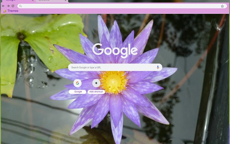Click the Search Google or type a URL box

point(115,67)
